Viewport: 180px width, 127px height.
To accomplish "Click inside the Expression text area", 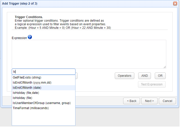I will point(89,54).
